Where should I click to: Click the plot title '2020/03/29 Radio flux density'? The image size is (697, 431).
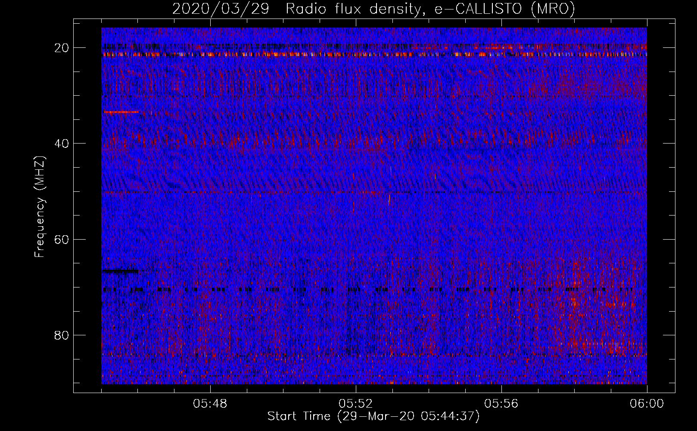[373, 9]
